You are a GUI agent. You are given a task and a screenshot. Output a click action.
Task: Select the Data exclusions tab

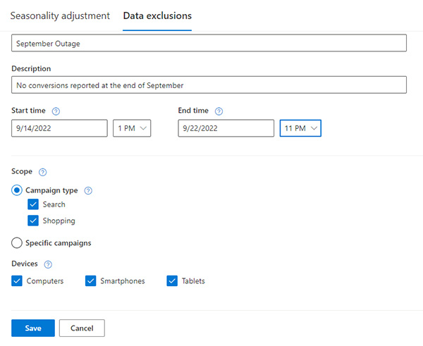point(157,16)
